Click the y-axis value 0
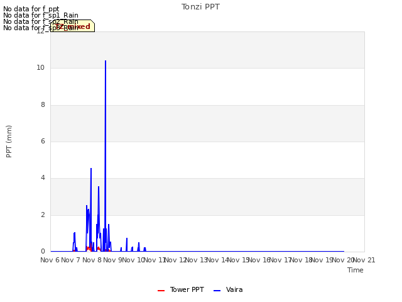Viewport: 402px width, 302px height. [x=43, y=252]
